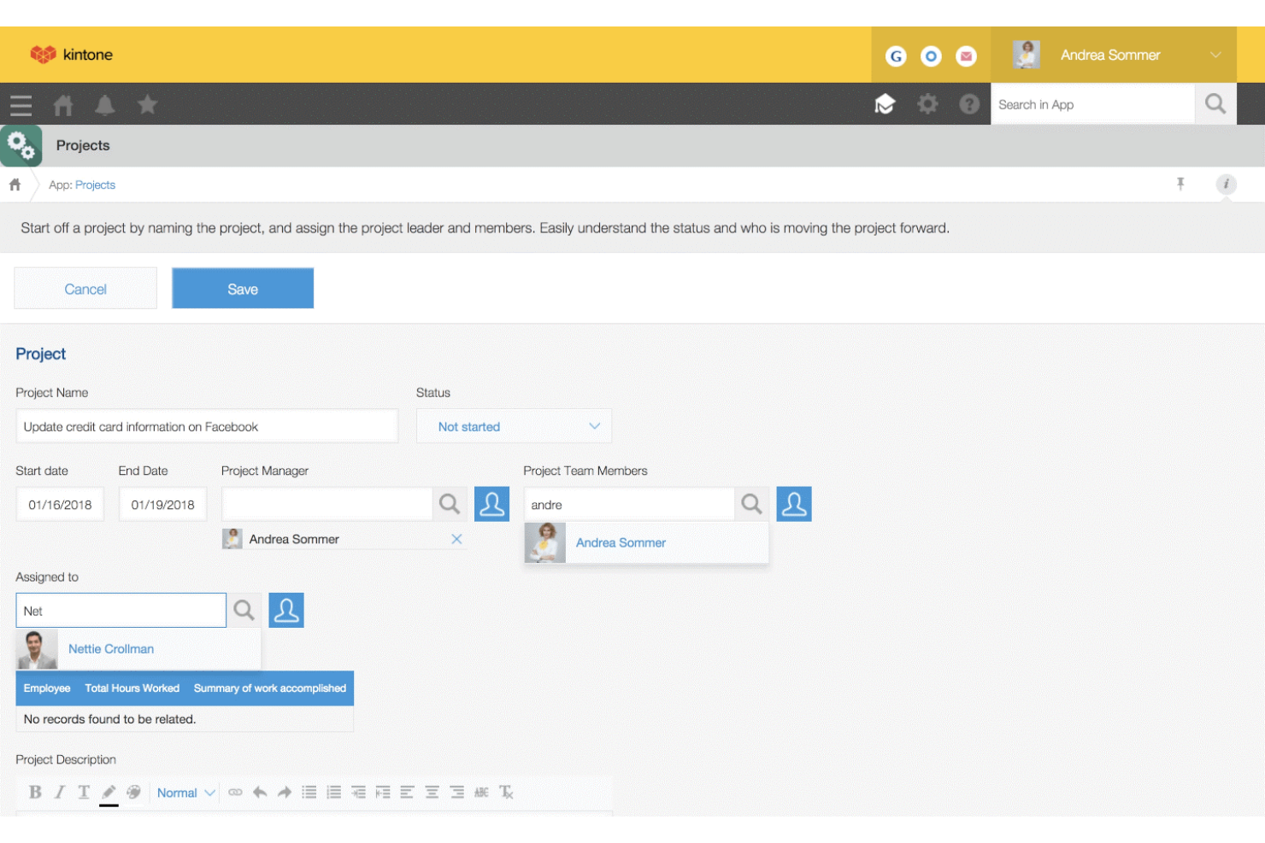Open user picker for Project Team Members
Image resolution: width=1265 pixels, height=843 pixels.
click(794, 504)
